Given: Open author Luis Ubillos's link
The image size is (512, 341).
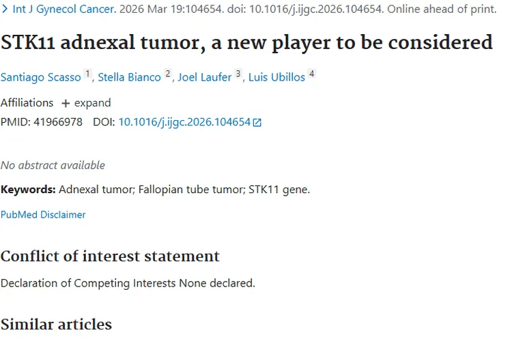Looking at the screenshot, I should coord(276,77).
